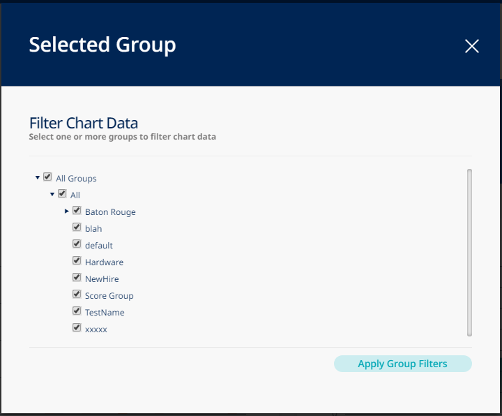Click the Baton Rouge tree label
This screenshot has width=502, height=416.
coord(110,212)
